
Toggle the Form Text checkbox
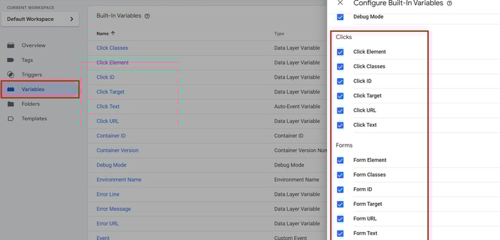coord(340,233)
